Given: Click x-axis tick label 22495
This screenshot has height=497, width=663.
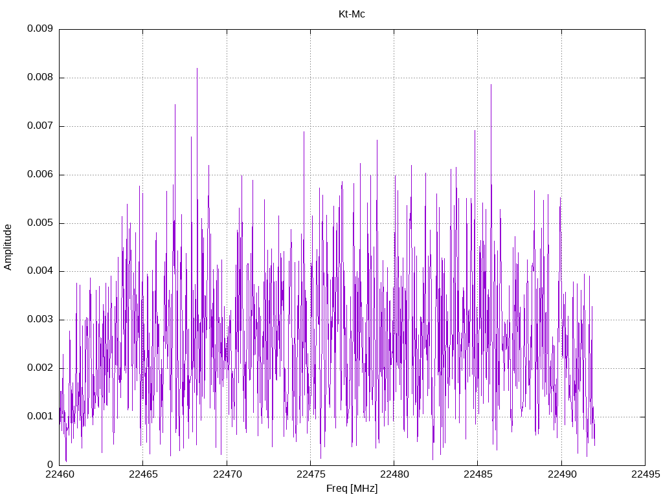Looking at the screenshot, I should pyautogui.click(x=646, y=474).
